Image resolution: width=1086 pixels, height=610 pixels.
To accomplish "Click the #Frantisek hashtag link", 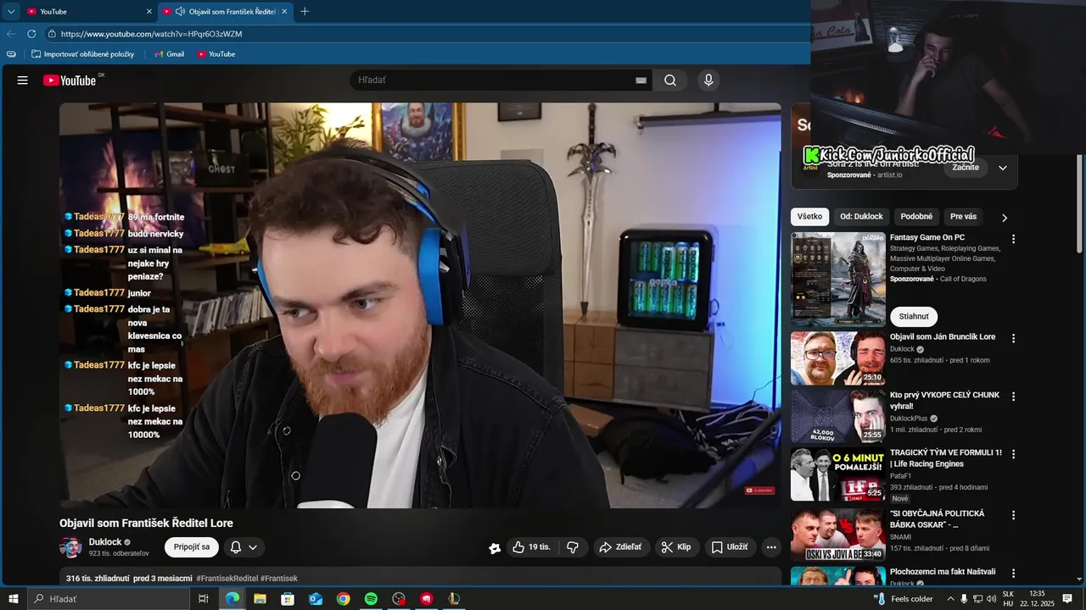I will pos(279,579).
